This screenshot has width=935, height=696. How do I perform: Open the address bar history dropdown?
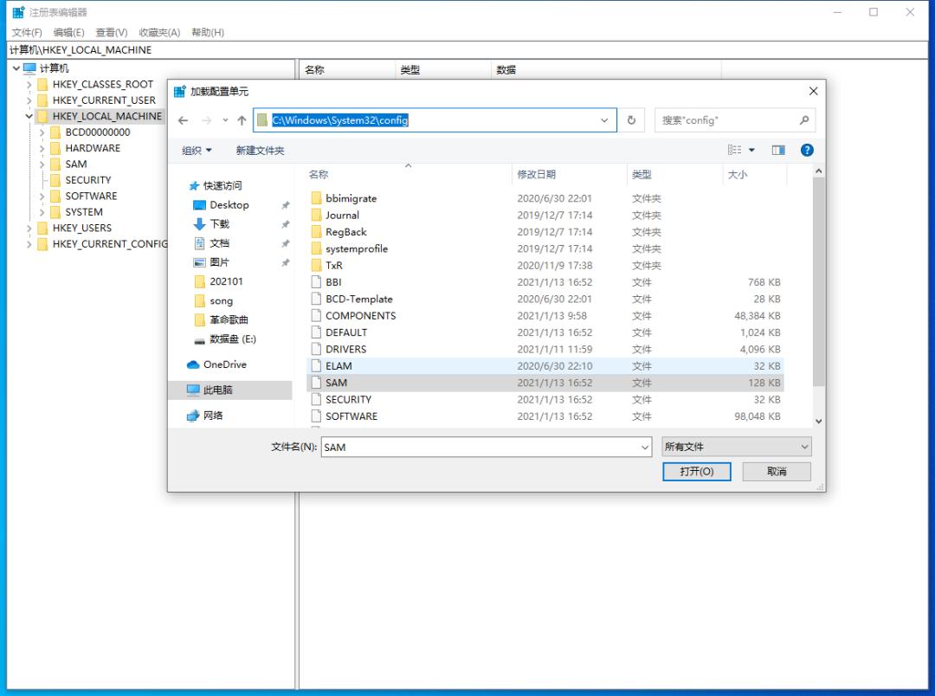[604, 120]
